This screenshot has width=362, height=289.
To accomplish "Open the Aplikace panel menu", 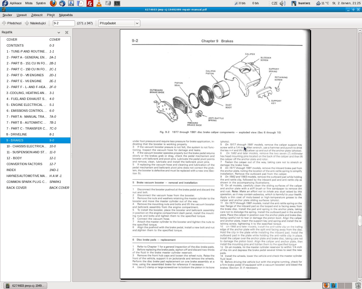I will tap(16, 3).
